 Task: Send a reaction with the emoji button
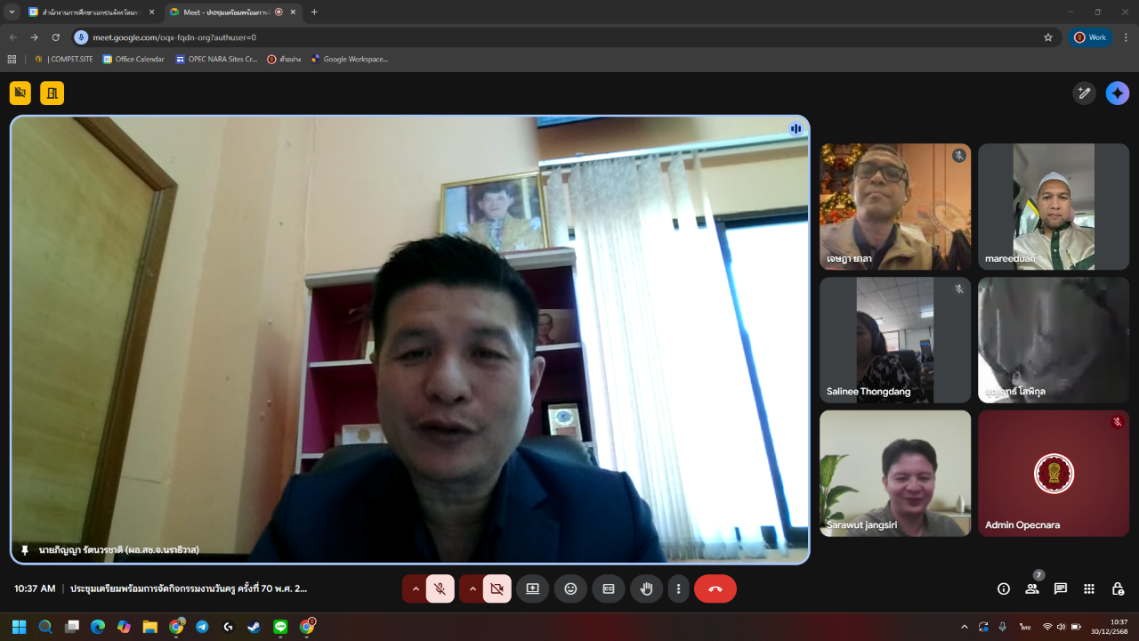pyautogui.click(x=570, y=588)
